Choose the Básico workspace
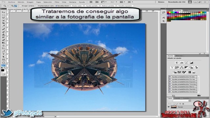The image size is (210, 118). click(x=161, y=2)
